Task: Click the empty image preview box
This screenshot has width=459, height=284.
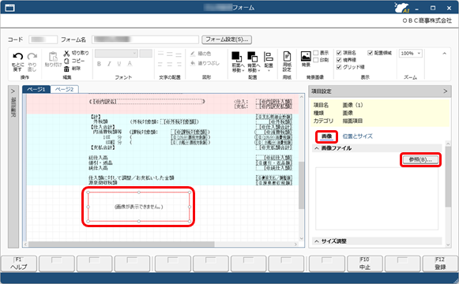Action: point(377,199)
